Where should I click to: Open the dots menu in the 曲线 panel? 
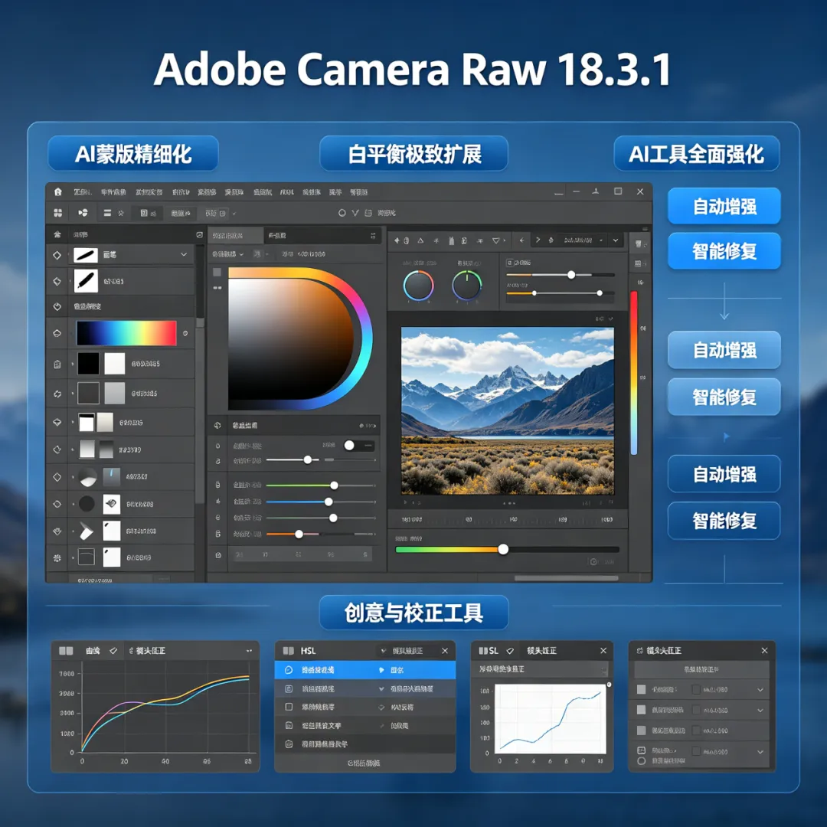(x=249, y=650)
